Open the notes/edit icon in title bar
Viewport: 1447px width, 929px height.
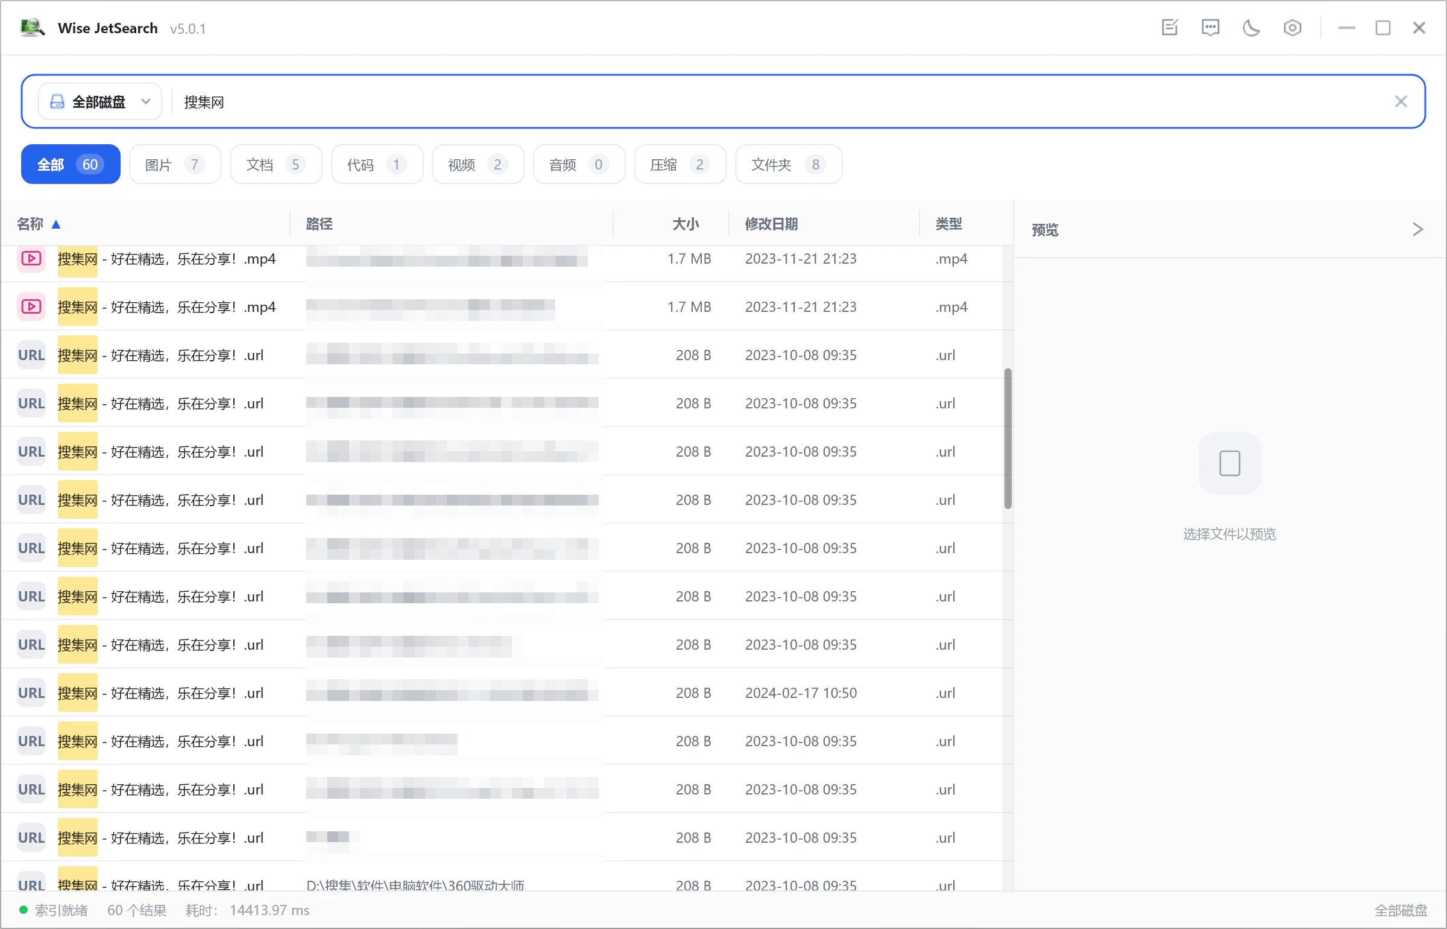(x=1170, y=28)
